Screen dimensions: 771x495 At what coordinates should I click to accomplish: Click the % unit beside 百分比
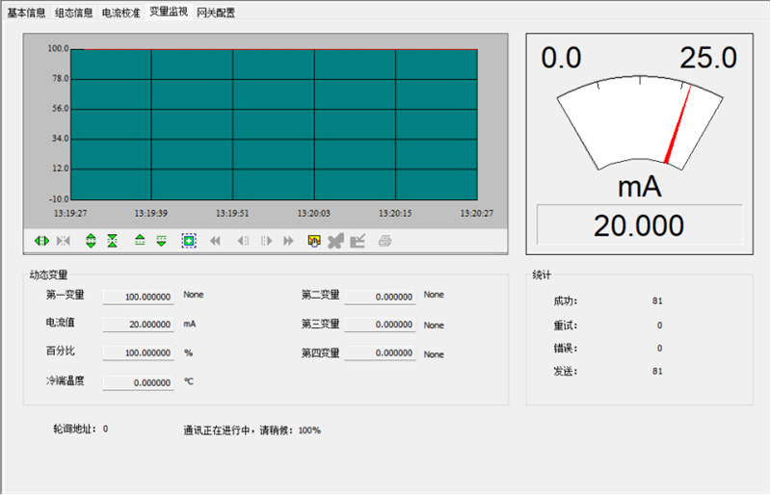point(188,352)
